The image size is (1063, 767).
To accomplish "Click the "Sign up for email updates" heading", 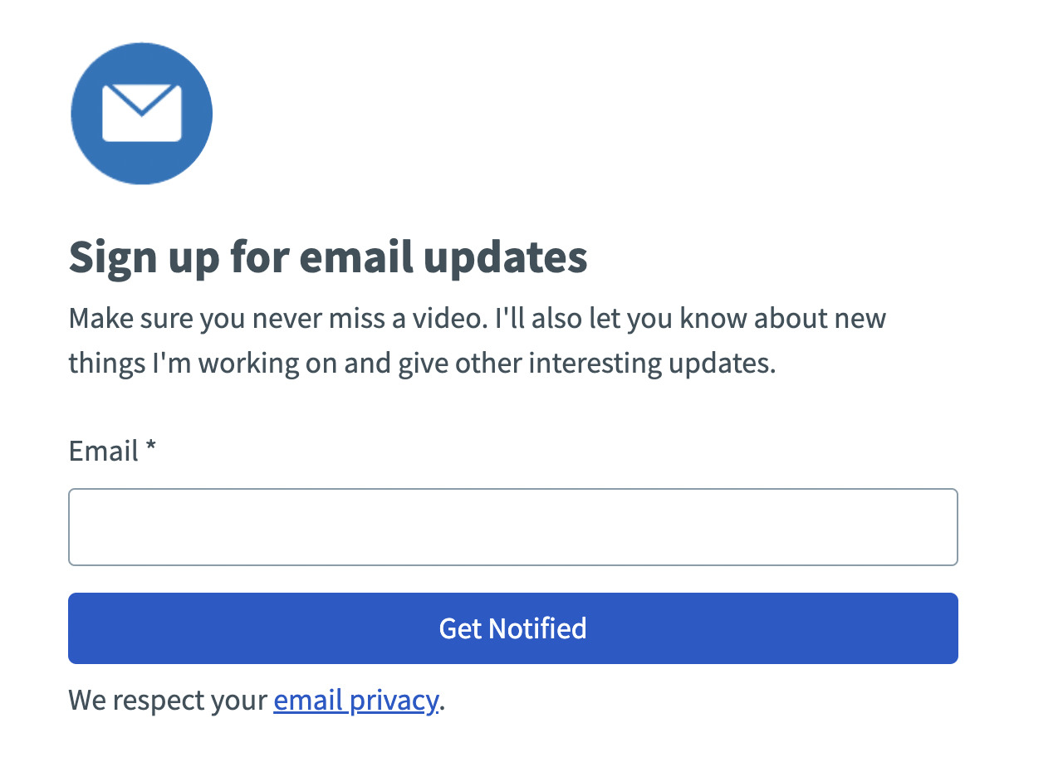I will pyautogui.click(x=327, y=257).
